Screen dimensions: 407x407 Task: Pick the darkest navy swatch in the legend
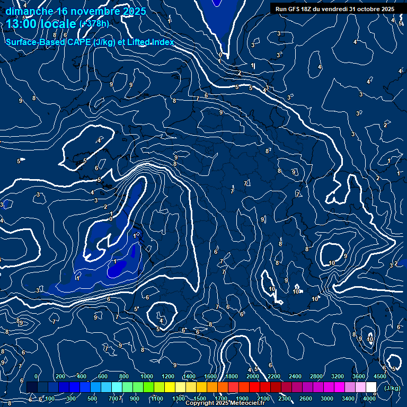[32, 387]
